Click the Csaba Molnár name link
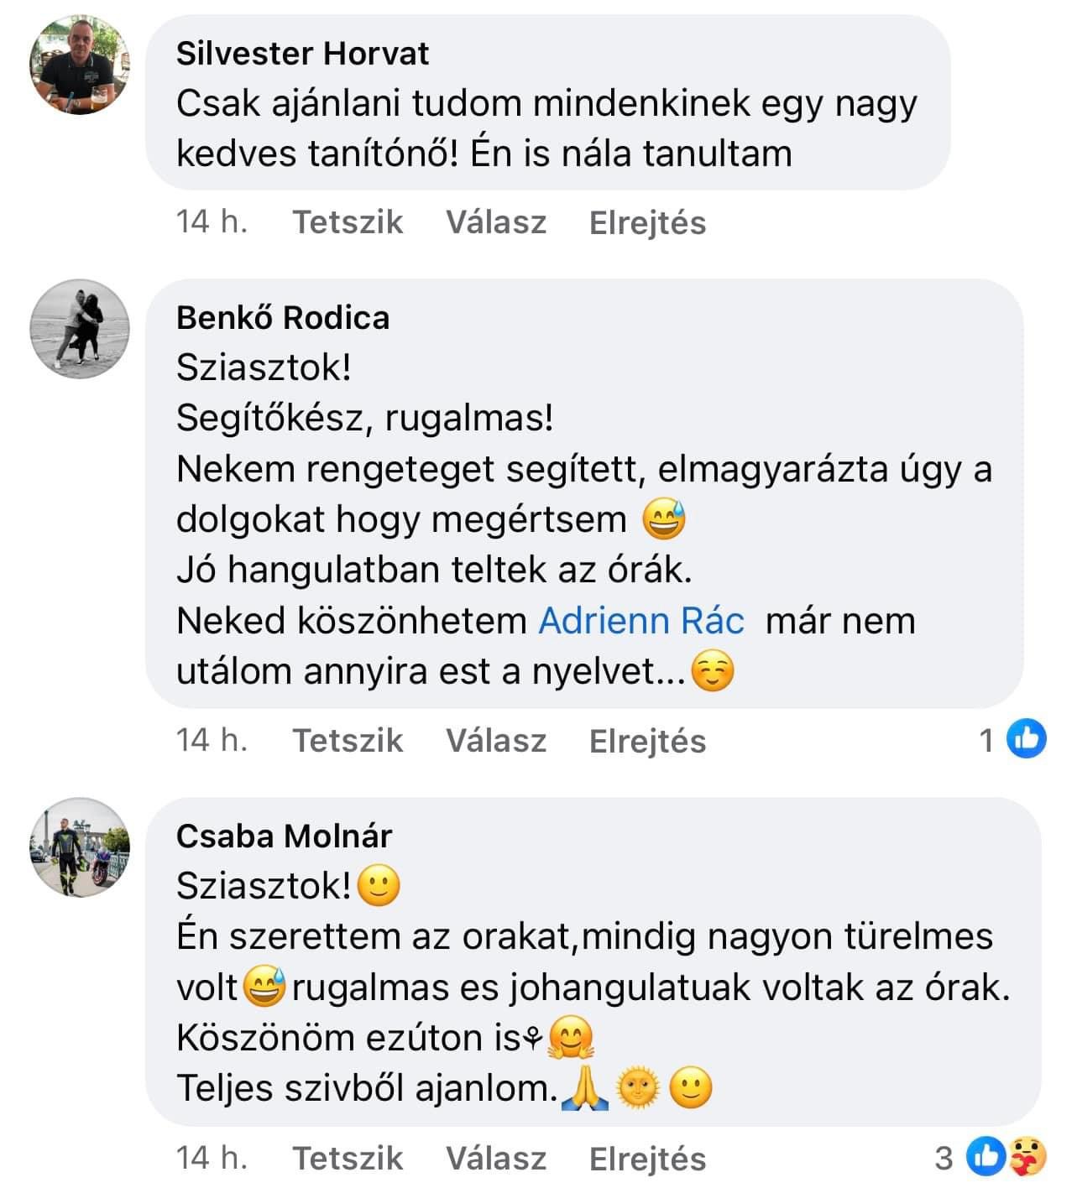 coord(284,836)
